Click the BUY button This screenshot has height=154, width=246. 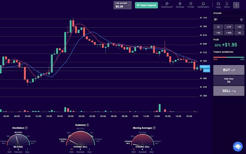coord(229,70)
